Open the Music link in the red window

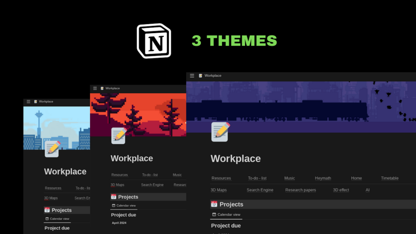click(177, 175)
